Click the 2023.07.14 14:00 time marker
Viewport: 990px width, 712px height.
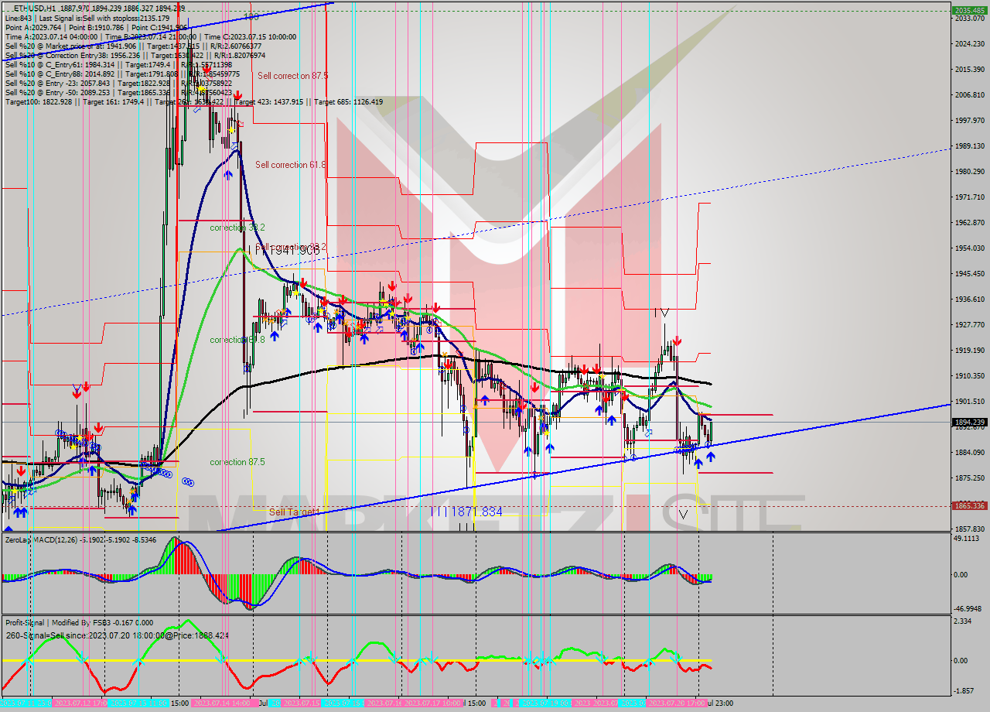(223, 703)
